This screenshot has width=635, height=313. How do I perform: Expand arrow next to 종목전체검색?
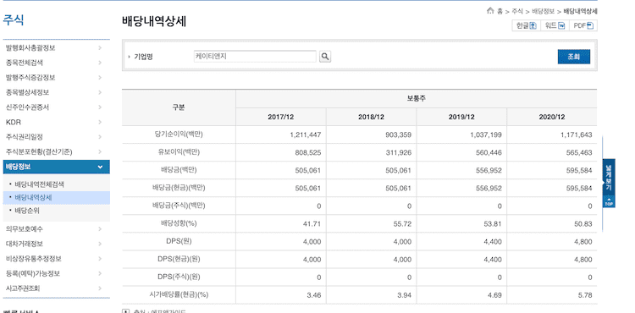pyautogui.click(x=100, y=63)
